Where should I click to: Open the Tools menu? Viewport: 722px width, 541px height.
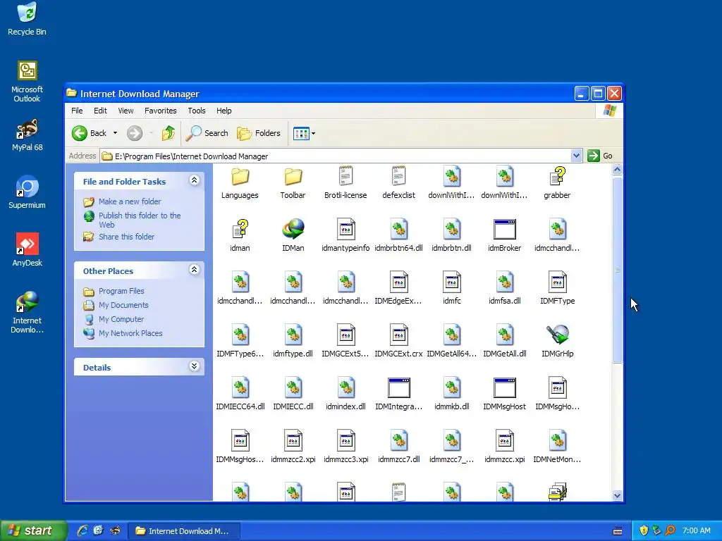click(197, 111)
